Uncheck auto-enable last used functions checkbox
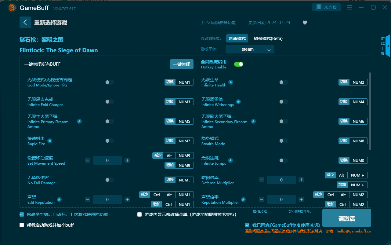Image resolution: width=391 pixels, height=245 pixels. click(x=22, y=214)
